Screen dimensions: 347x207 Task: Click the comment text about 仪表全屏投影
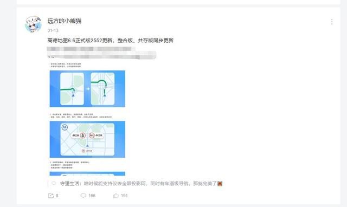tap(150, 184)
